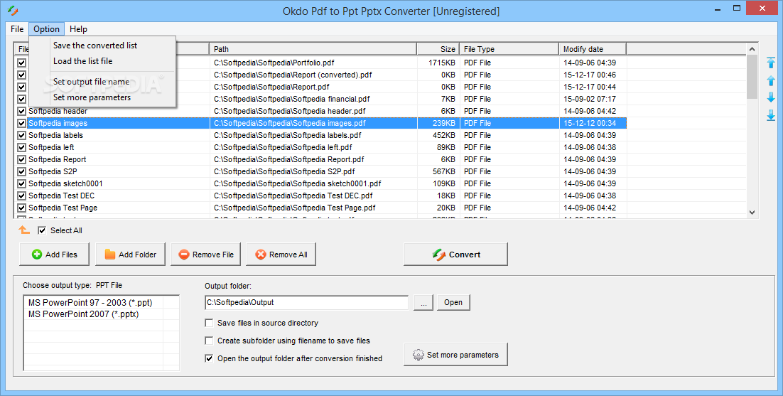The image size is (783, 396).
Task: Click the orange up-level arrow near Select All
Action: point(24,230)
